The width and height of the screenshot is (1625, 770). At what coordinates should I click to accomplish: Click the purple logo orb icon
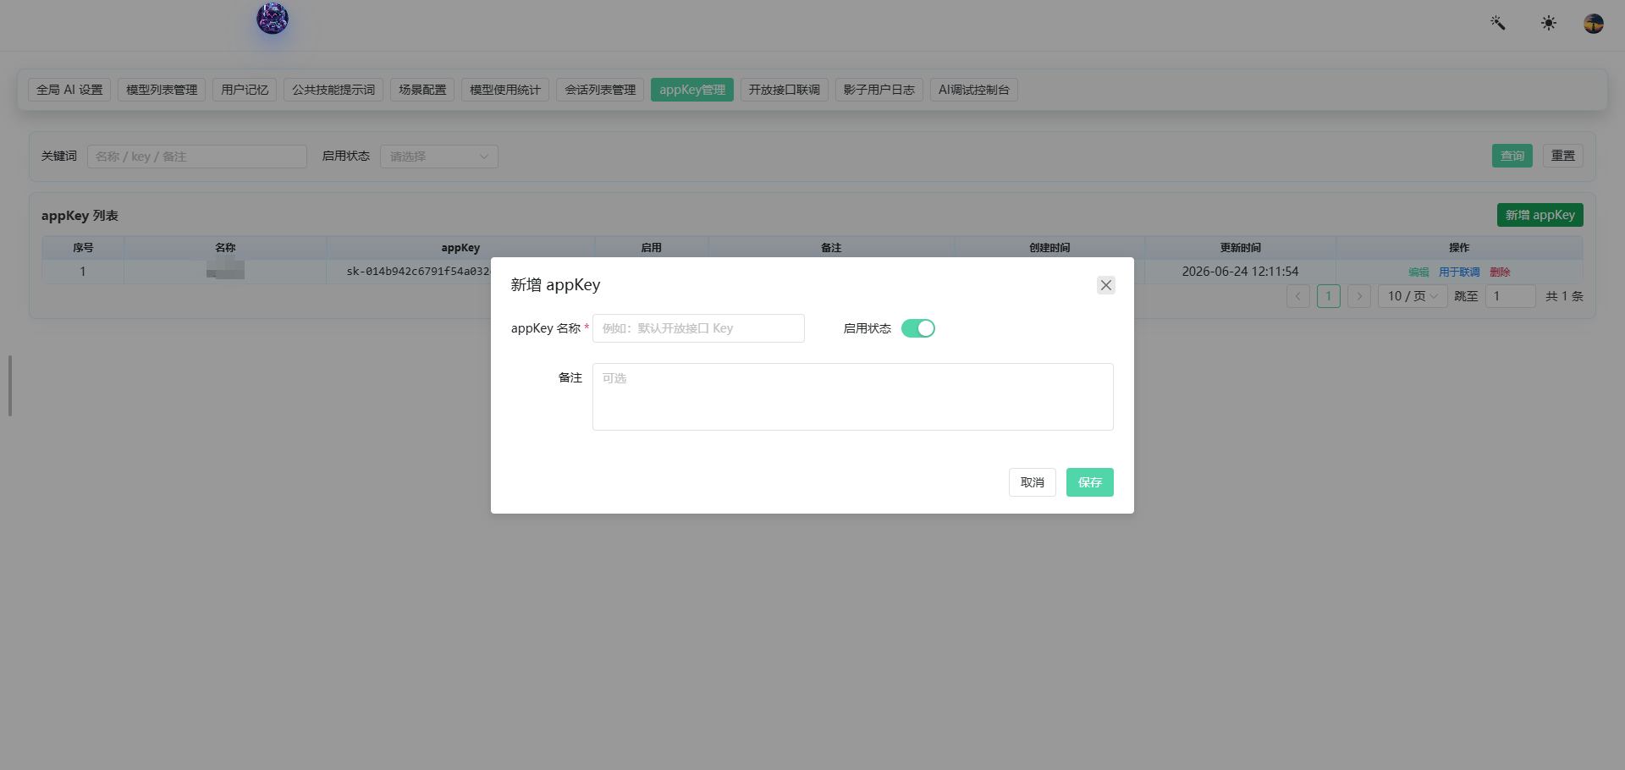pos(273,19)
